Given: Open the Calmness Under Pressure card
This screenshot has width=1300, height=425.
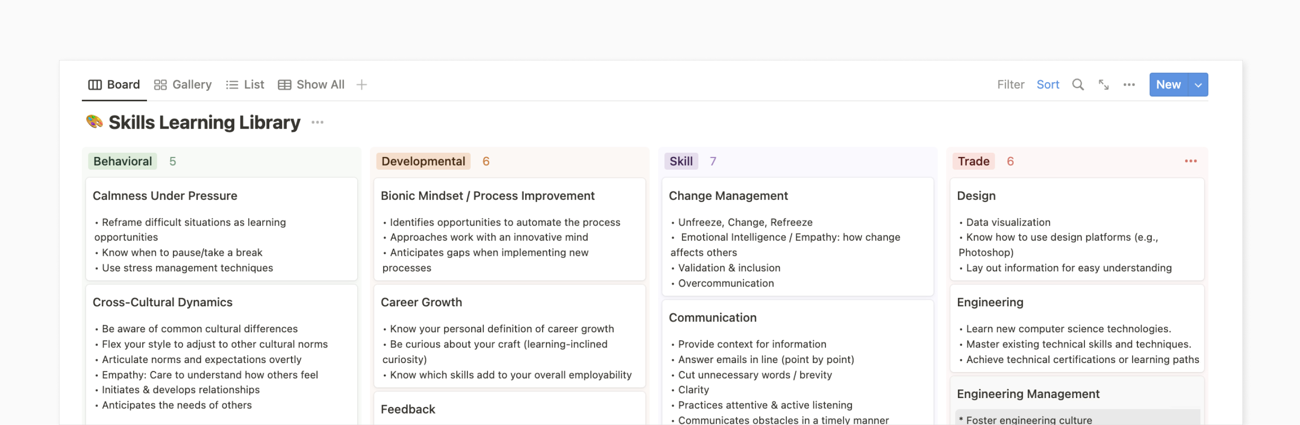Looking at the screenshot, I should click(x=165, y=196).
